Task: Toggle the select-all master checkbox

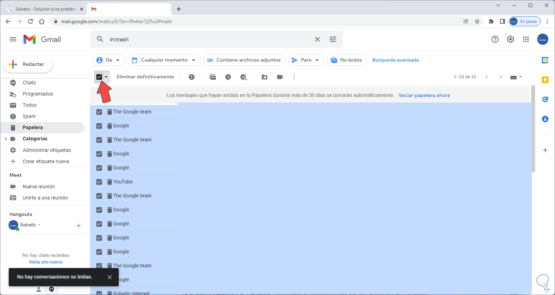Action: pos(99,77)
